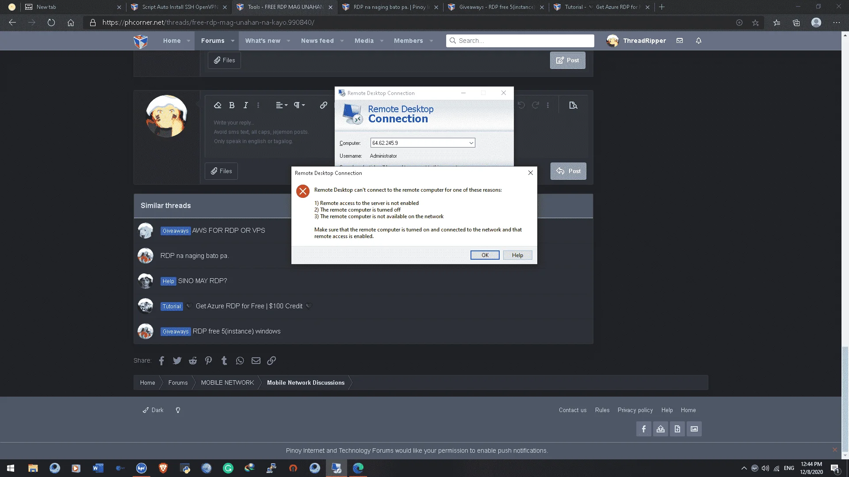Click the redo icon in editor

[535, 105]
